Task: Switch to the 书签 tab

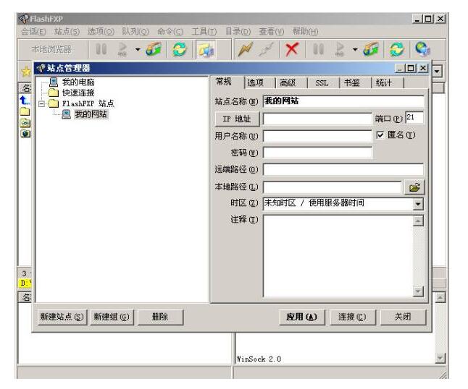Action: pos(354,83)
